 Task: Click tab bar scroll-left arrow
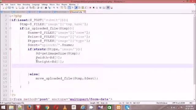tap(193, 12)
